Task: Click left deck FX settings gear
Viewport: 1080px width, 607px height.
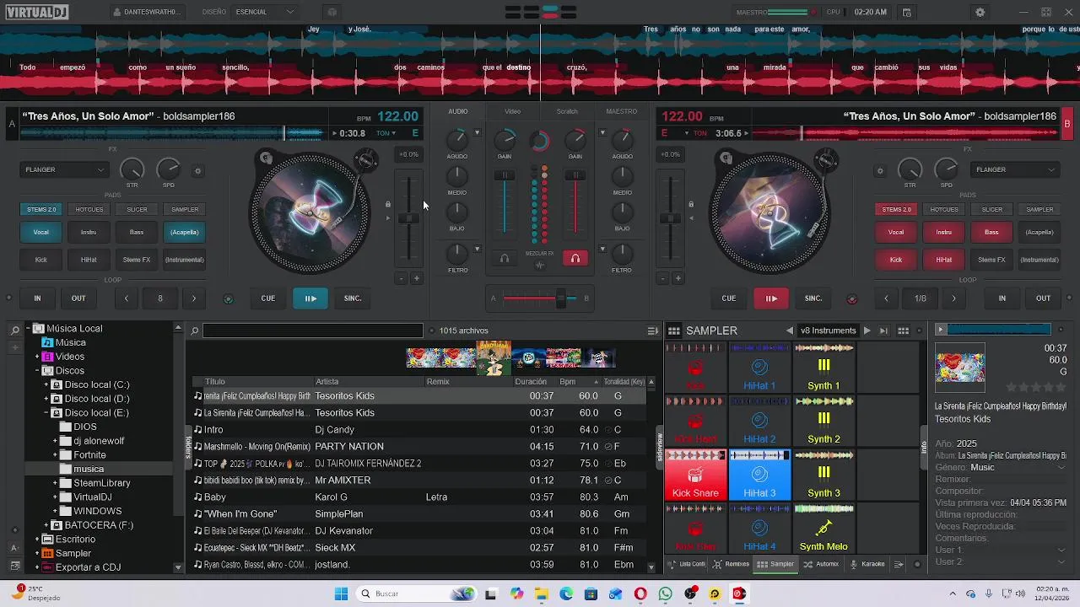Action: coord(198,170)
